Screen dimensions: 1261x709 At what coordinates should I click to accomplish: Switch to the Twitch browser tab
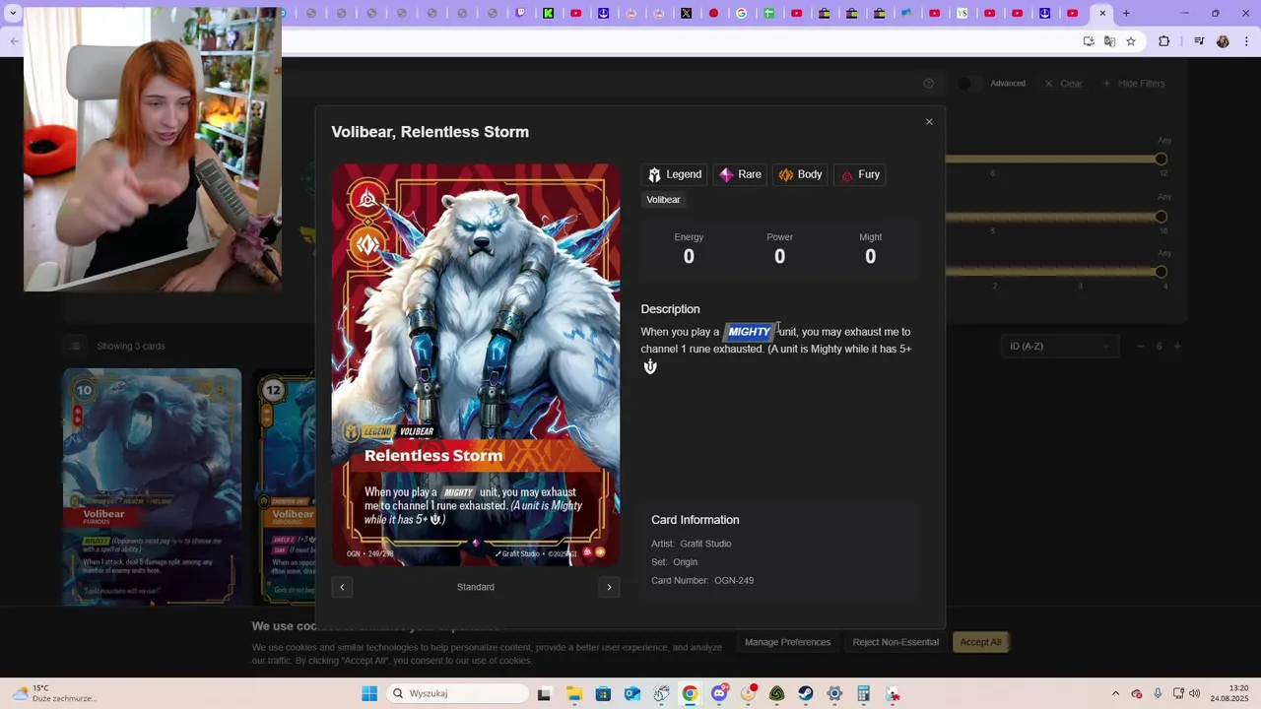point(521,14)
